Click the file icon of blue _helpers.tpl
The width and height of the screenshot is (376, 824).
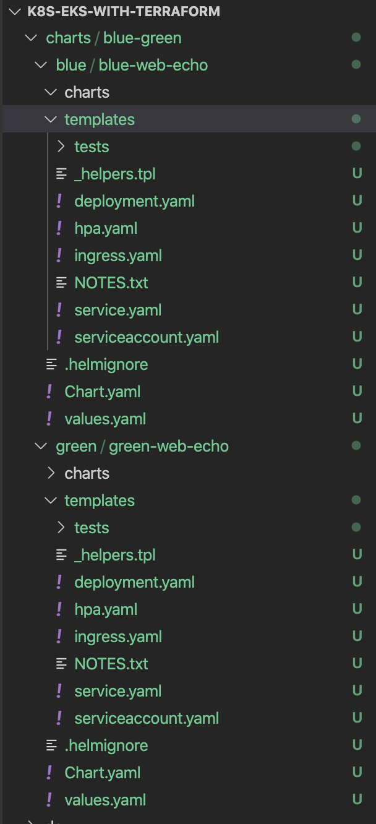(x=61, y=174)
